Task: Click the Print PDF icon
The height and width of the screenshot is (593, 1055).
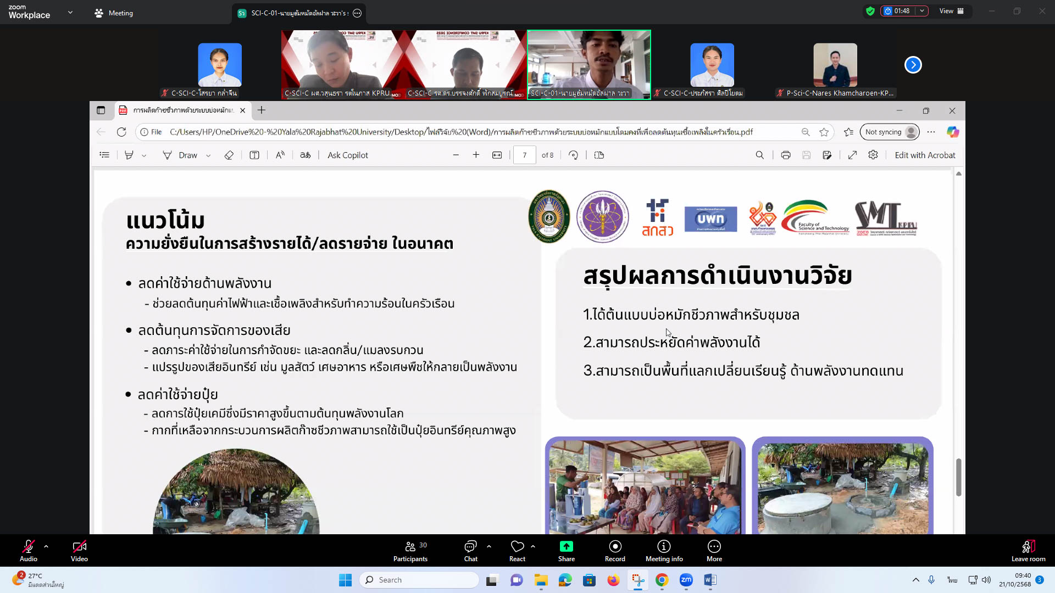Action: tap(786, 155)
